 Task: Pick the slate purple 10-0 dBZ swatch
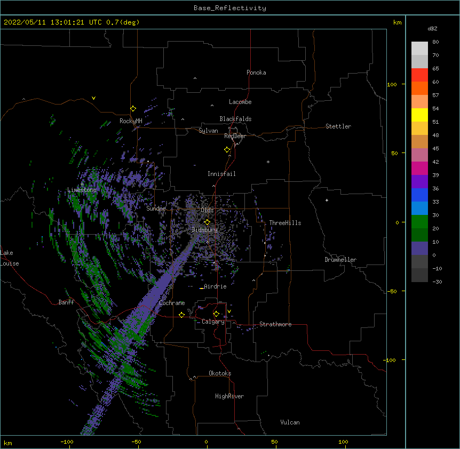coord(419,248)
